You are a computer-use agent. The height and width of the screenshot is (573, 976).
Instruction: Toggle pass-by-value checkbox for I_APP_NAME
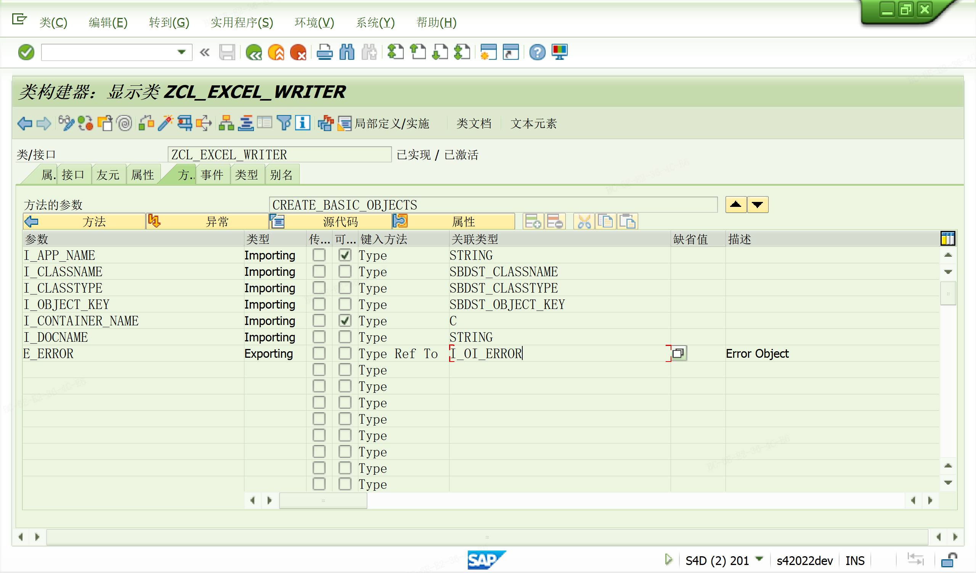point(319,255)
